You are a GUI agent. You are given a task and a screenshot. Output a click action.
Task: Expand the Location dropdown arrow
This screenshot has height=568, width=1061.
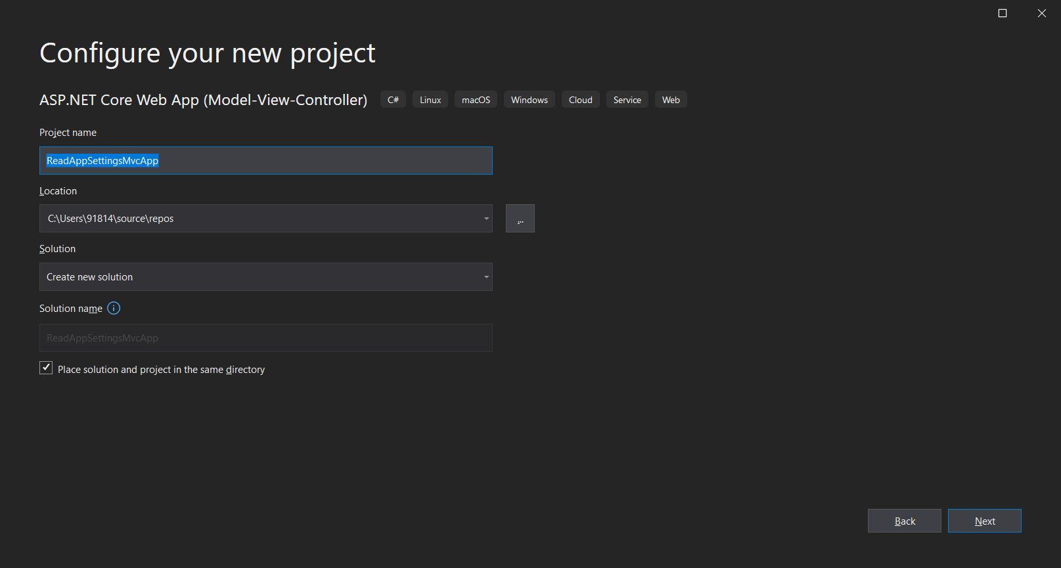click(x=486, y=219)
